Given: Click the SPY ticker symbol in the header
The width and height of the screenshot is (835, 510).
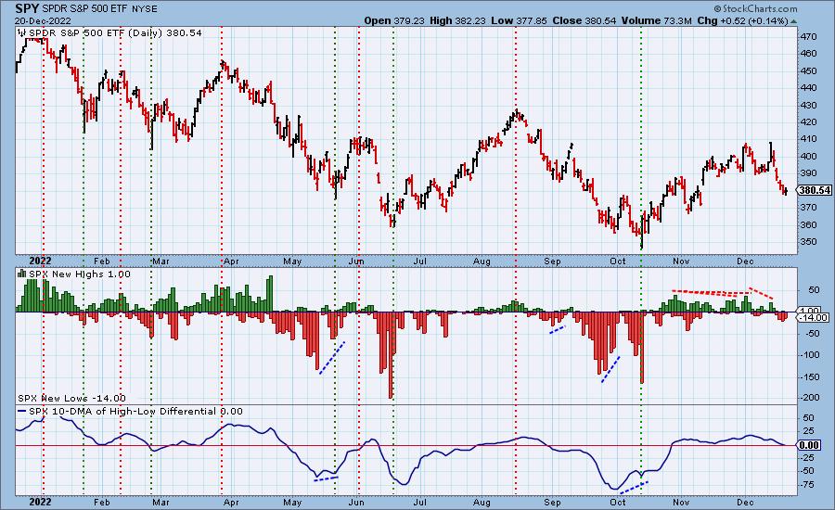Looking at the screenshot, I should click(x=26, y=8).
